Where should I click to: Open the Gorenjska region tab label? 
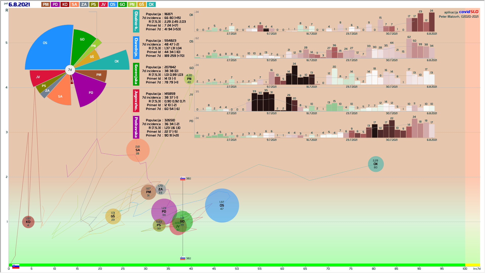tap(136, 74)
